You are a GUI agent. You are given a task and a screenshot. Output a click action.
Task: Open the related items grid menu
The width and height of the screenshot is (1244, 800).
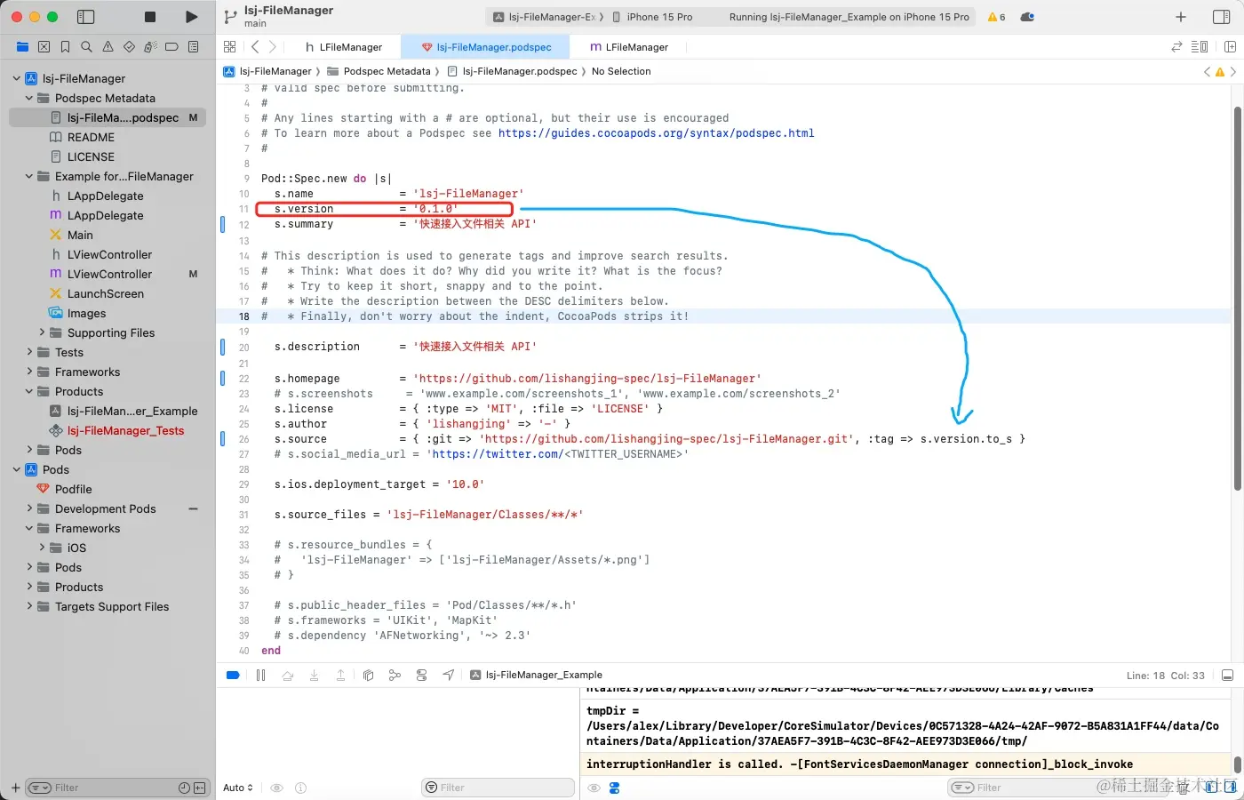(x=230, y=47)
